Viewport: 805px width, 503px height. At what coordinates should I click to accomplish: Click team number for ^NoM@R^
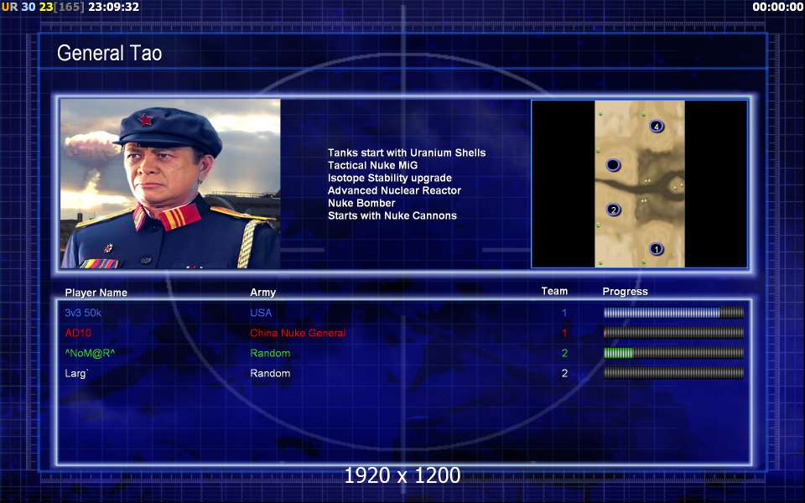pos(564,353)
